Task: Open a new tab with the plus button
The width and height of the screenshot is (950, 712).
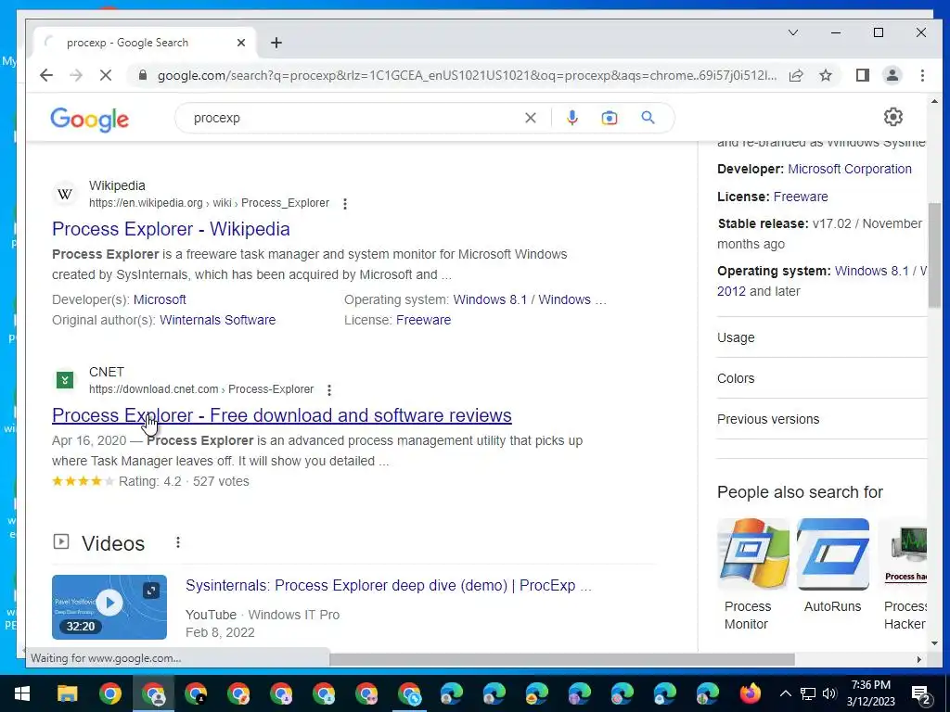Action: [x=276, y=43]
